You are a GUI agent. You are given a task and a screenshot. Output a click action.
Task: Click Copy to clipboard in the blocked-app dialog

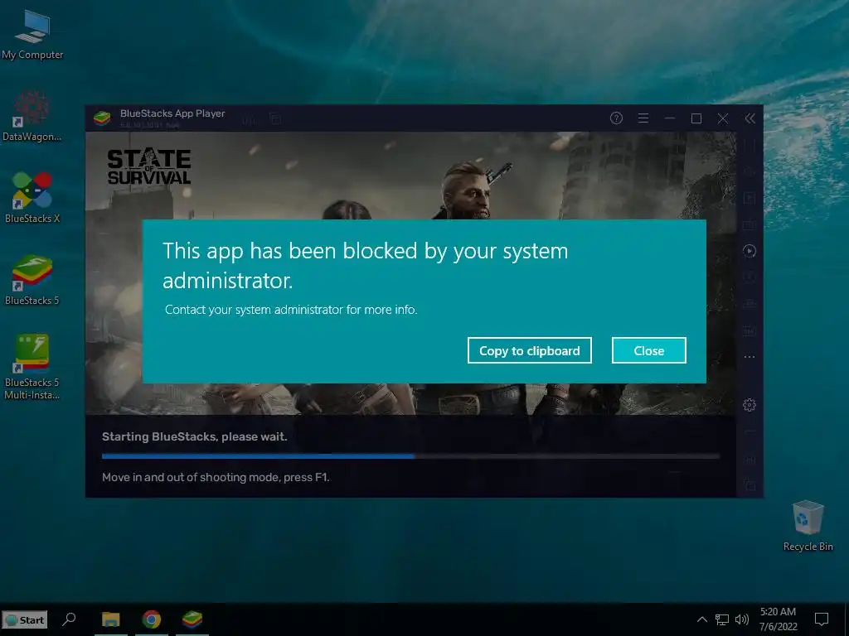click(x=529, y=350)
